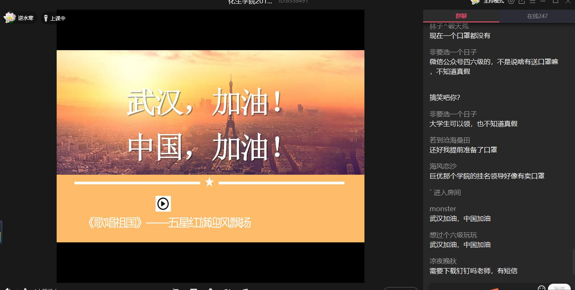Click the share/pop-out icon in title bar
This screenshot has height=290, width=575.
click(x=522, y=1)
